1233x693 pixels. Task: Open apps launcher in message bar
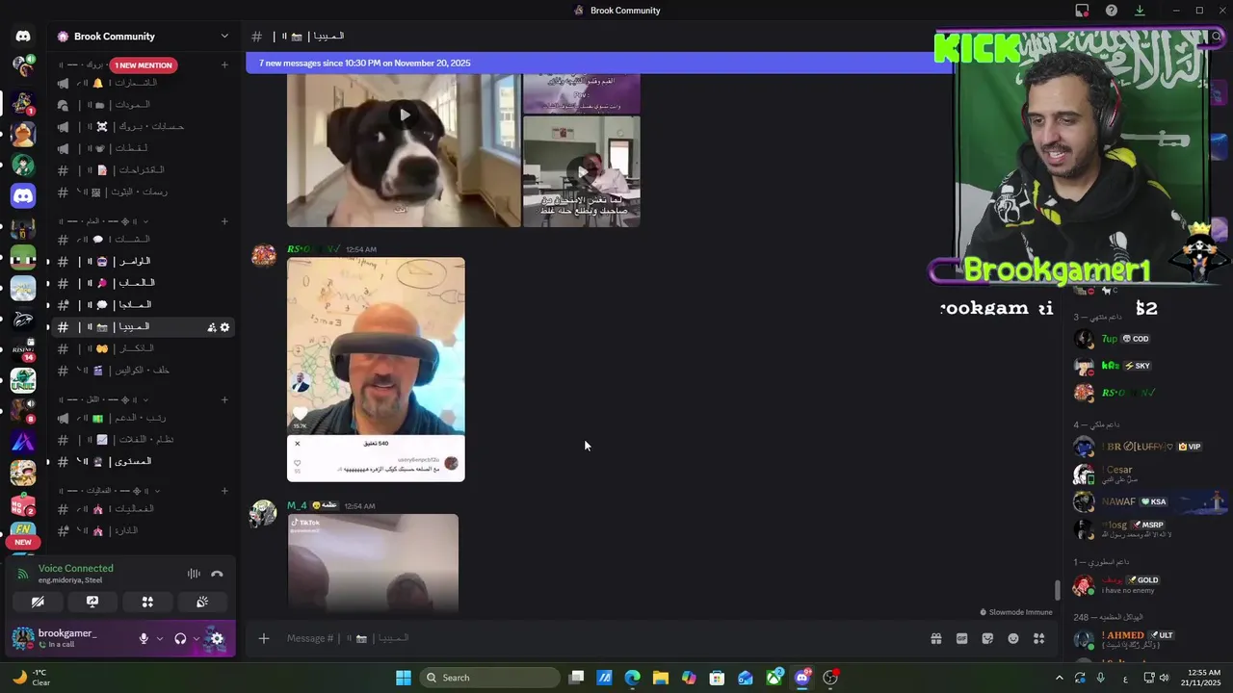click(1039, 638)
